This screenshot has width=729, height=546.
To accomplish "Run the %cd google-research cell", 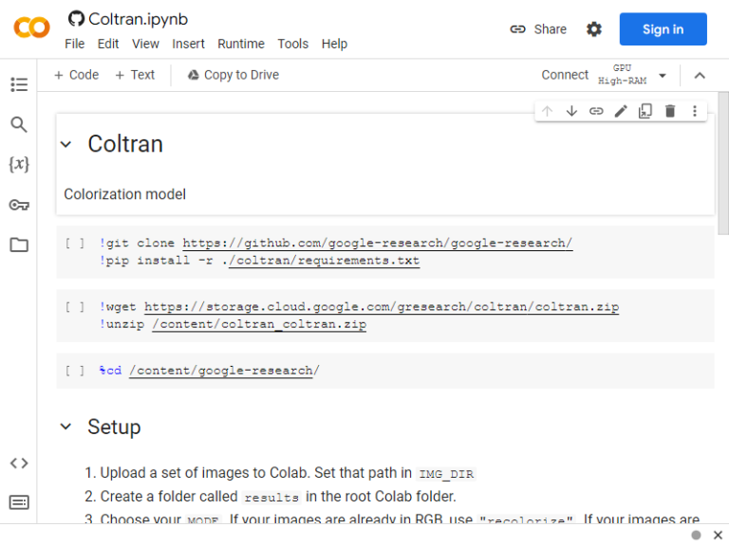I will point(75,371).
